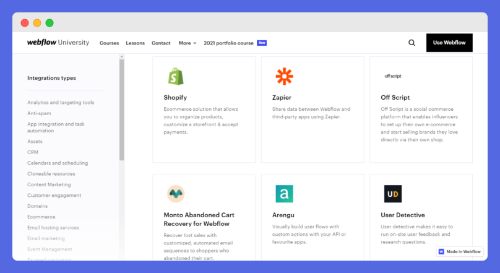Click Shopify description about Ecommerce solution

tap(201, 121)
